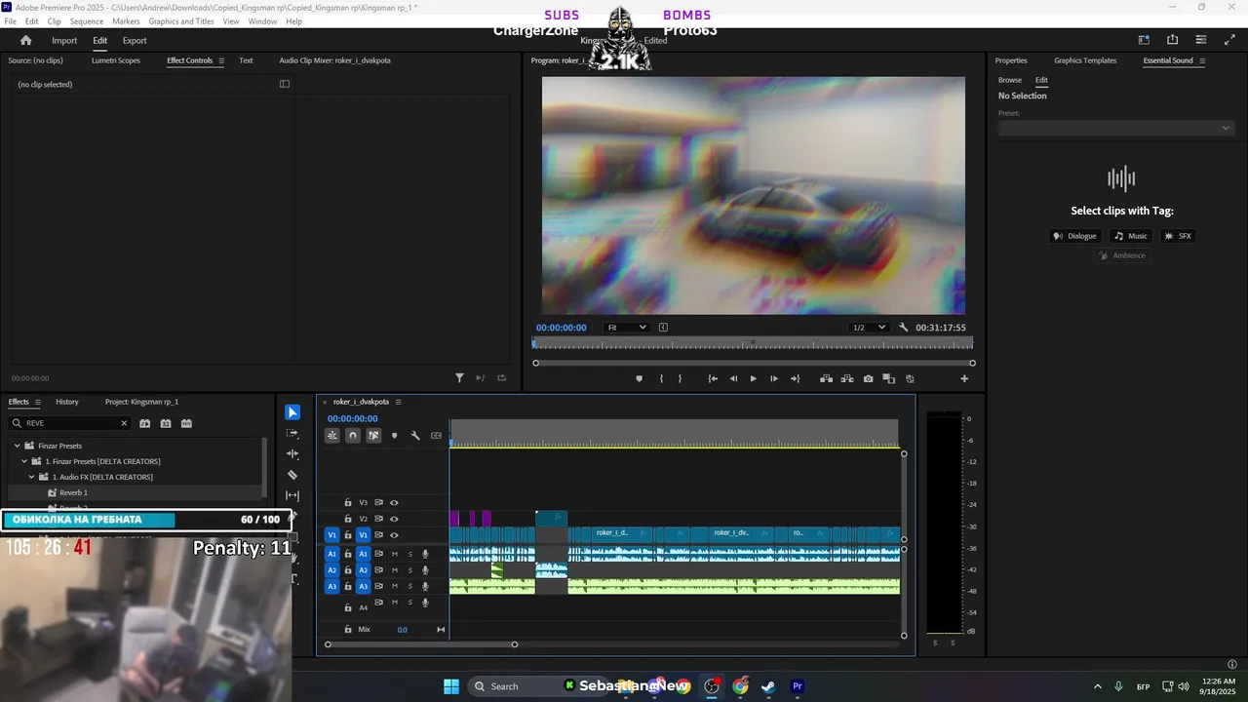The image size is (1248, 702).
Task: Go to Out point in Program Monitor
Action: 796,378
